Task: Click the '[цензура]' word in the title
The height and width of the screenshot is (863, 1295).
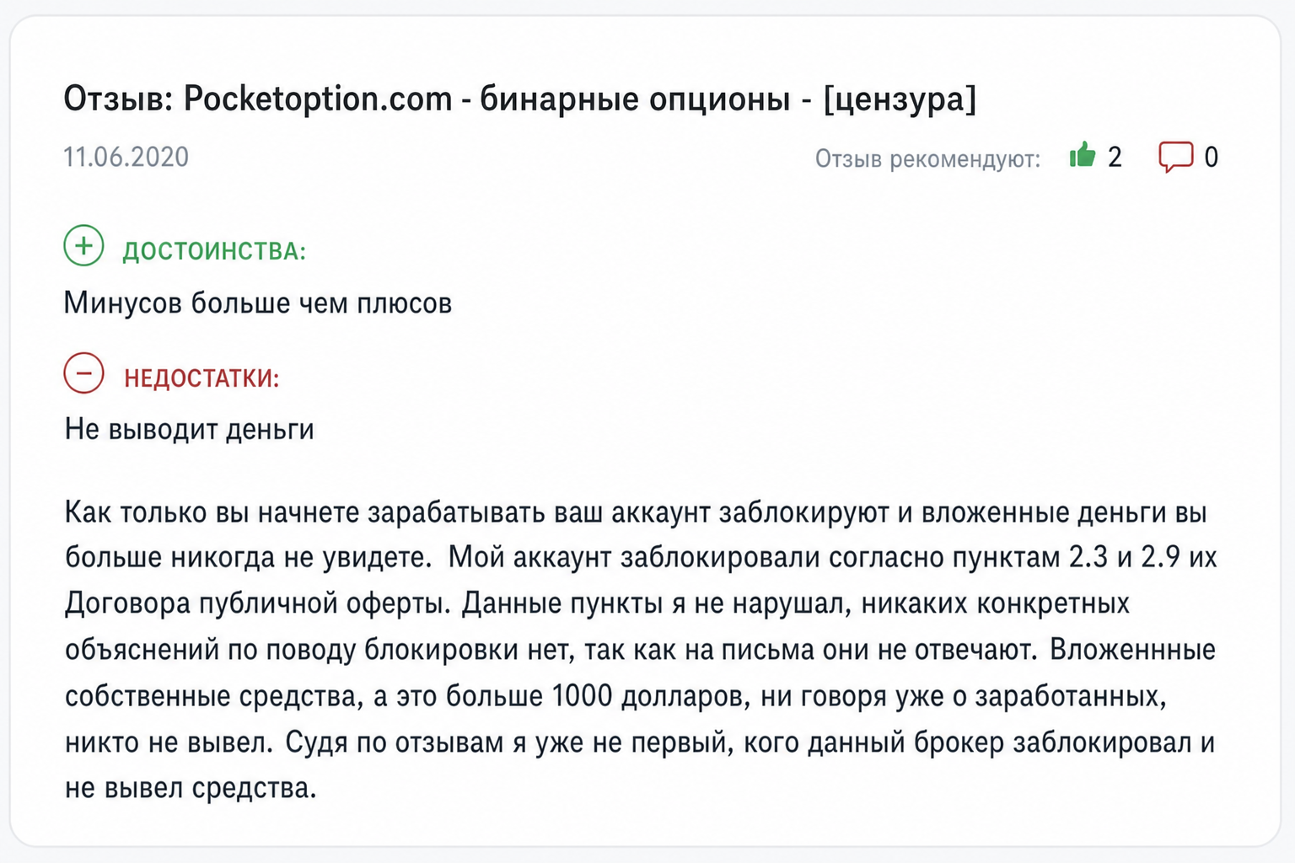Action: point(900,99)
